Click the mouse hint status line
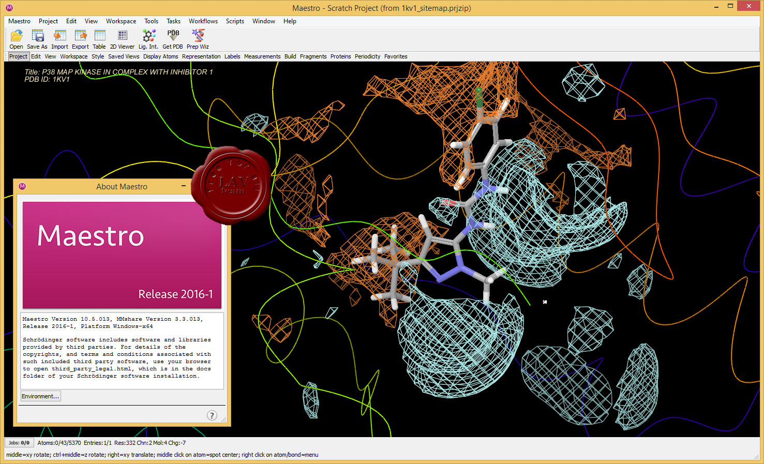The image size is (764, 464). (x=162, y=455)
